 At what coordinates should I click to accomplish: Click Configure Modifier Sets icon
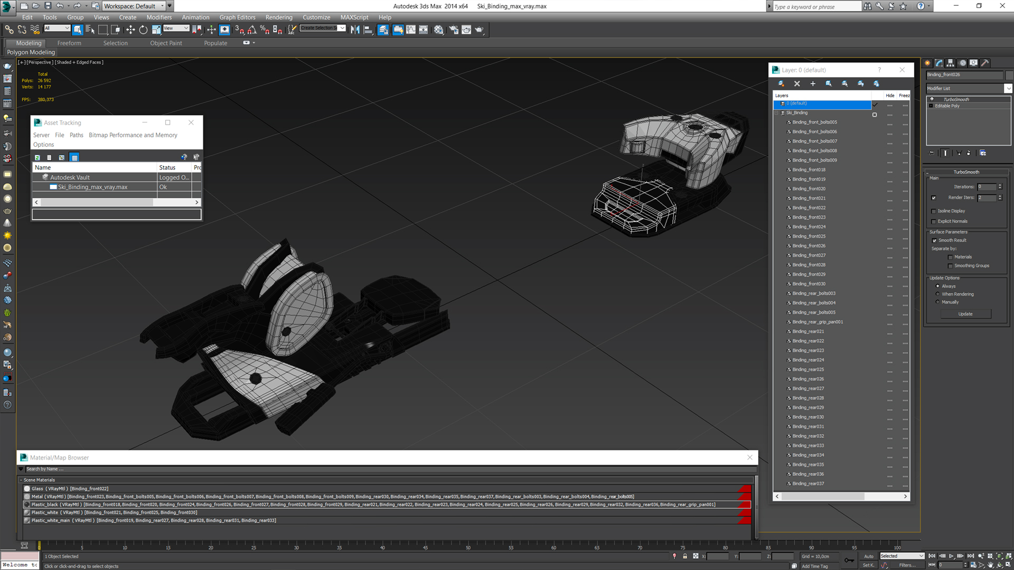click(x=983, y=153)
